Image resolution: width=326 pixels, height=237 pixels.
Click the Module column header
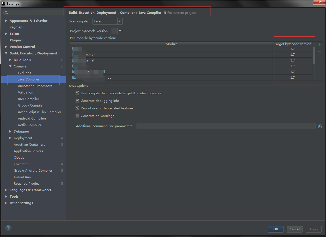pyautogui.click(x=171, y=44)
